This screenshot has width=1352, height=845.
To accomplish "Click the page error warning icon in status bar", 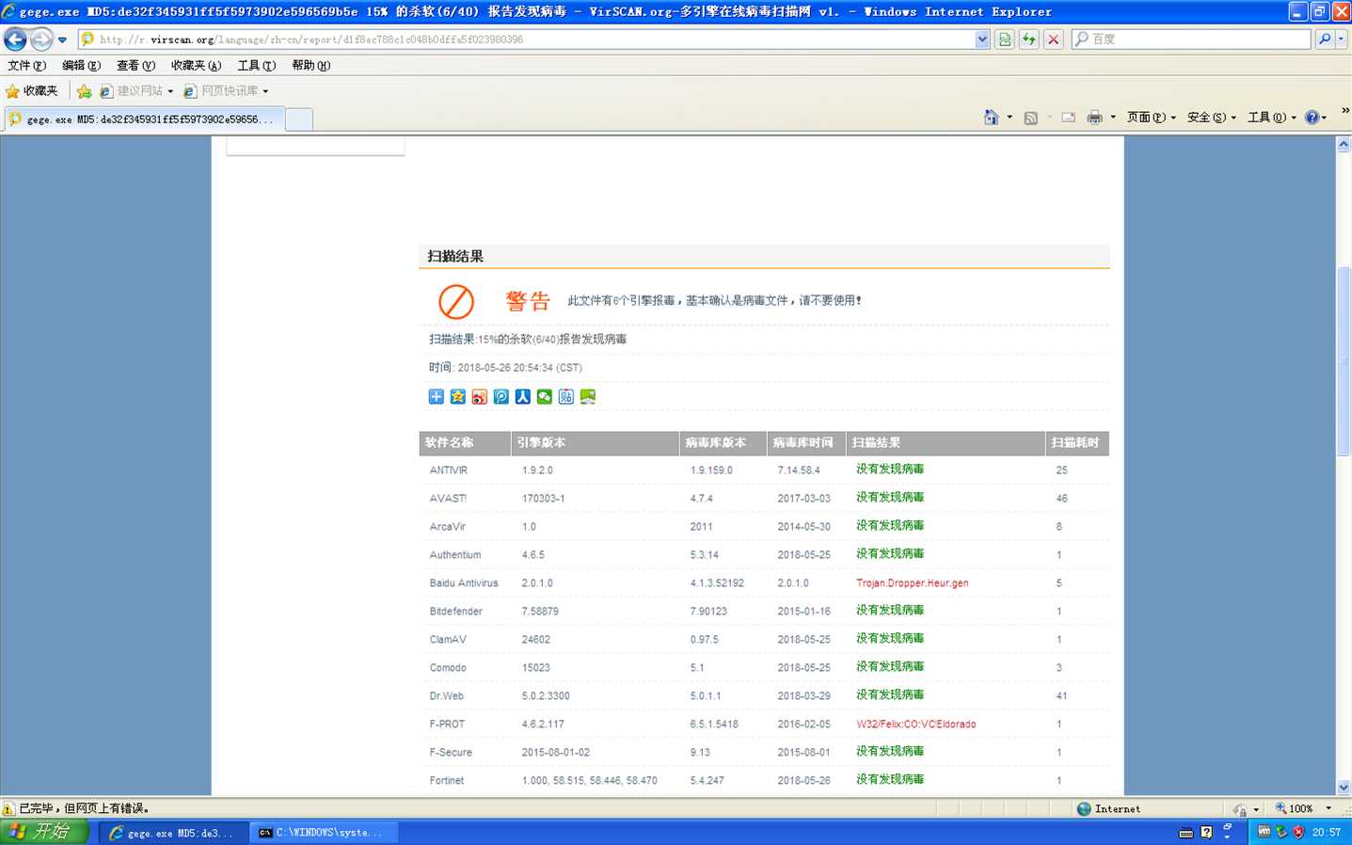I will click(8, 808).
